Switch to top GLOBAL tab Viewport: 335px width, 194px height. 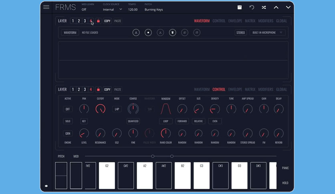point(281,21)
